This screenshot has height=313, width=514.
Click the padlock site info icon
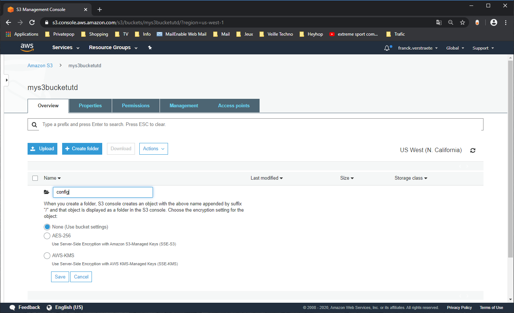pos(46,22)
